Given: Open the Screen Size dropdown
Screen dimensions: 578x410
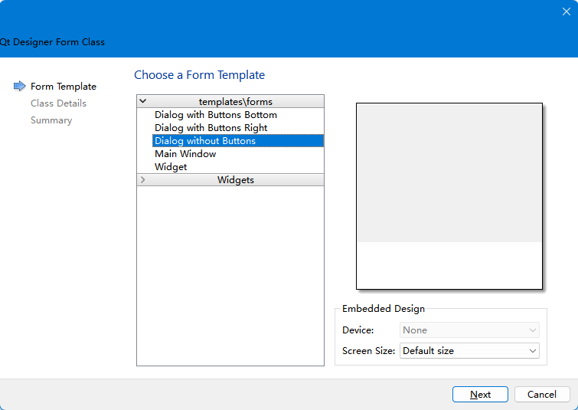Looking at the screenshot, I should [x=469, y=351].
